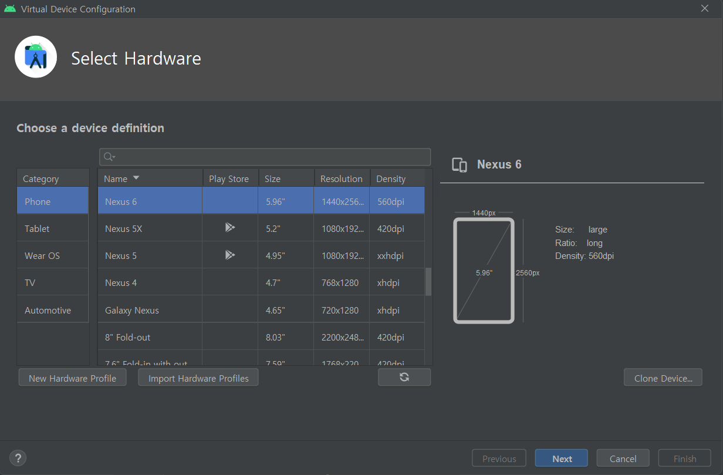Image resolution: width=723 pixels, height=475 pixels.
Task: Click the 4.65" size cell
Action: (286, 310)
